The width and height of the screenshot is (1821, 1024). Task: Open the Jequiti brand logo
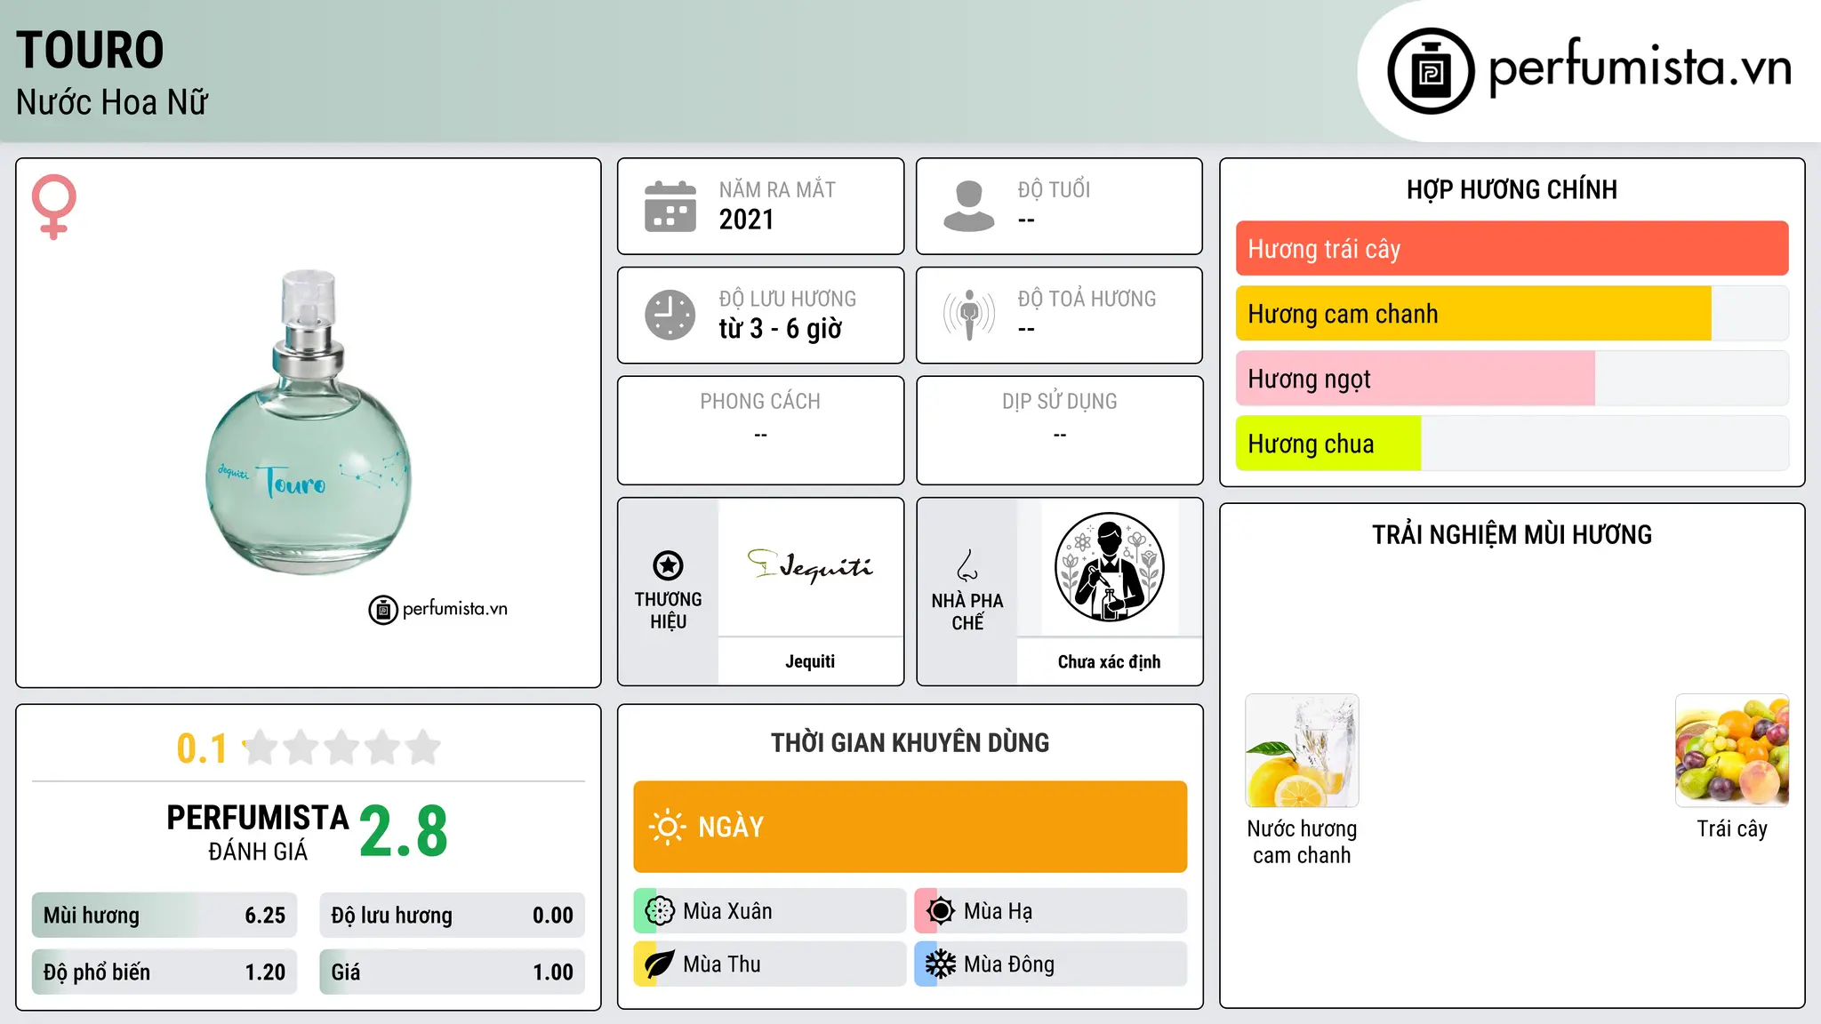click(x=810, y=565)
